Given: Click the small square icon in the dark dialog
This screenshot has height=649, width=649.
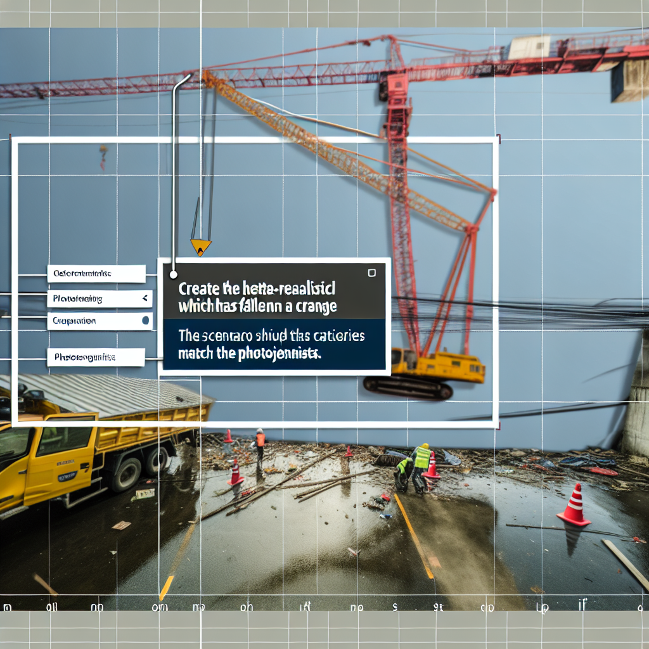Looking at the screenshot, I should click(371, 273).
